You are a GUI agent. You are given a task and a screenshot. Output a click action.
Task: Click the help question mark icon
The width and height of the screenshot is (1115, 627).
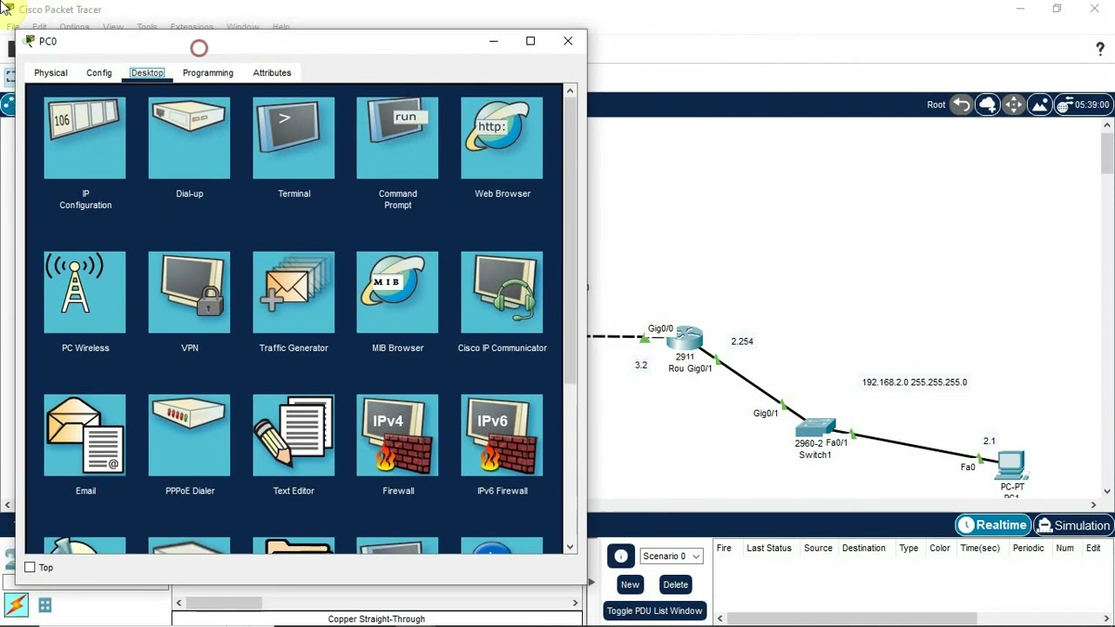1100,50
